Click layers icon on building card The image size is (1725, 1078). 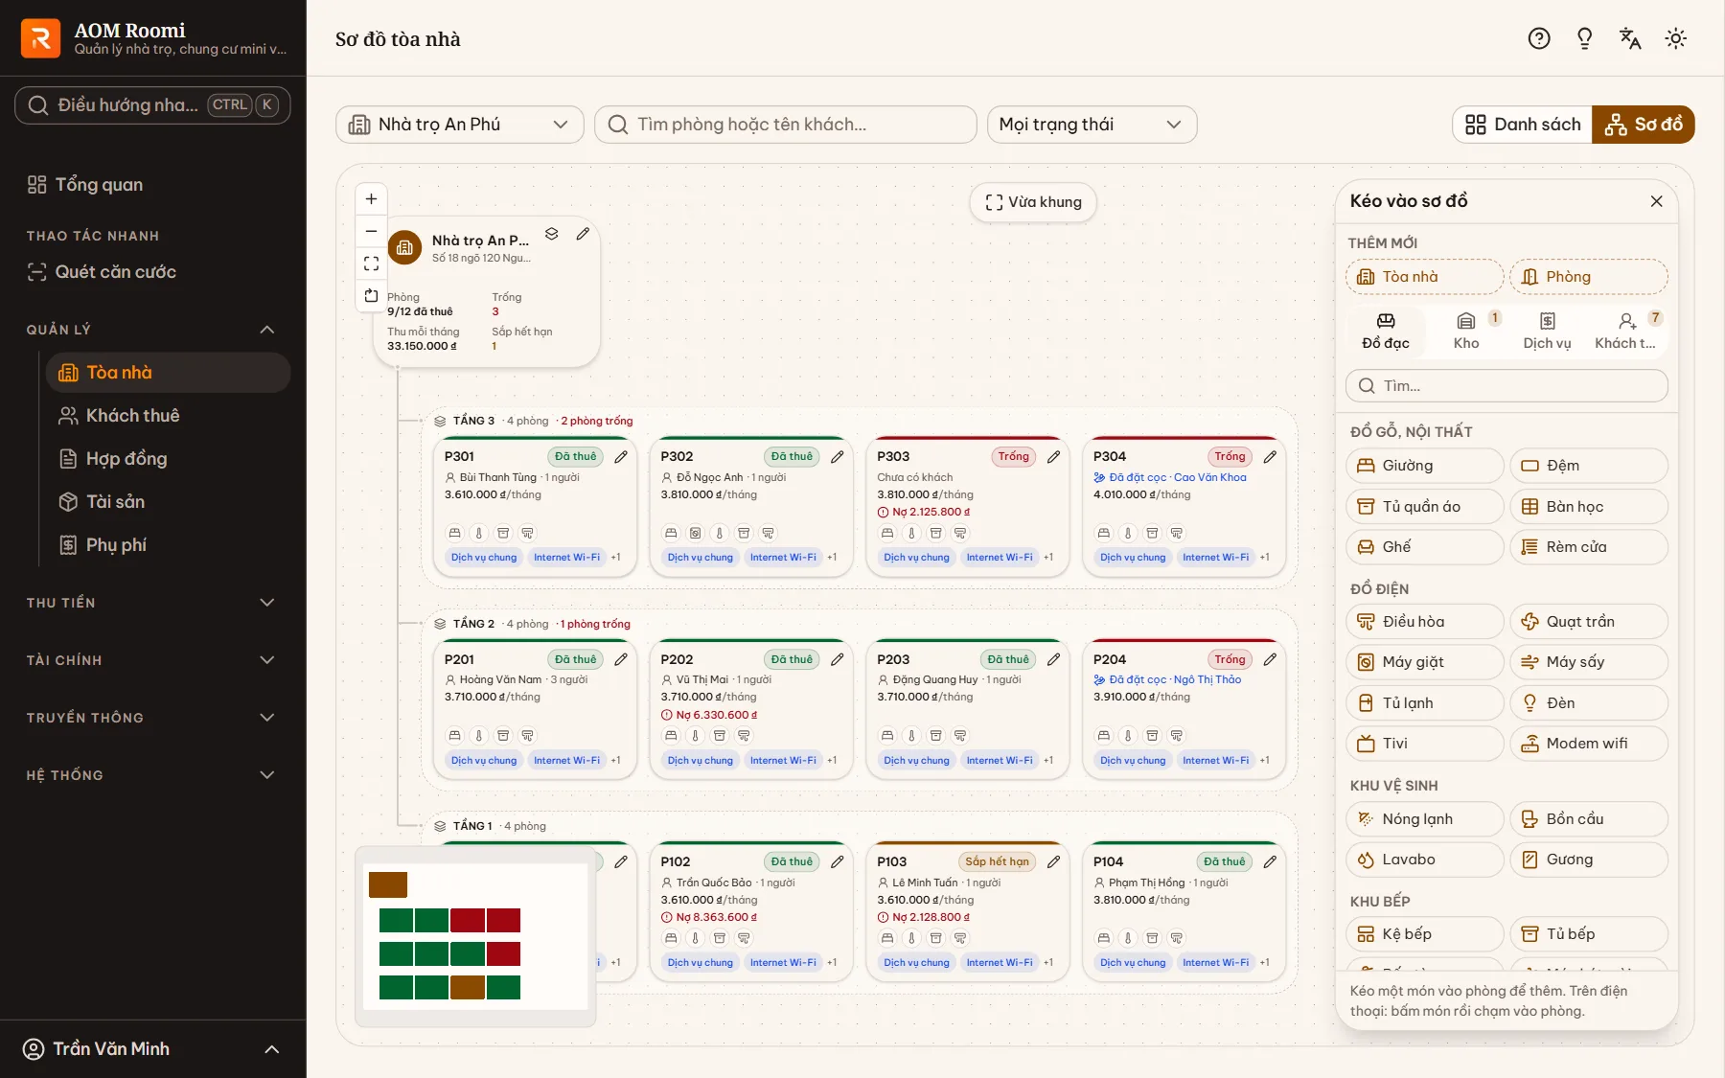click(552, 234)
